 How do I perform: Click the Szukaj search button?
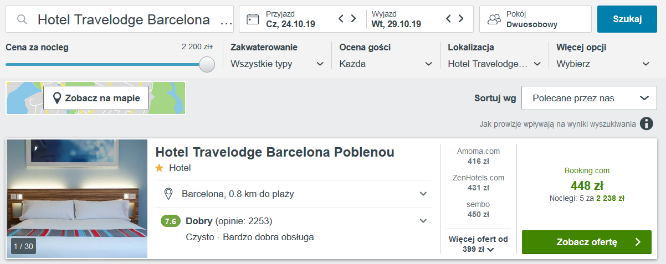tap(627, 19)
